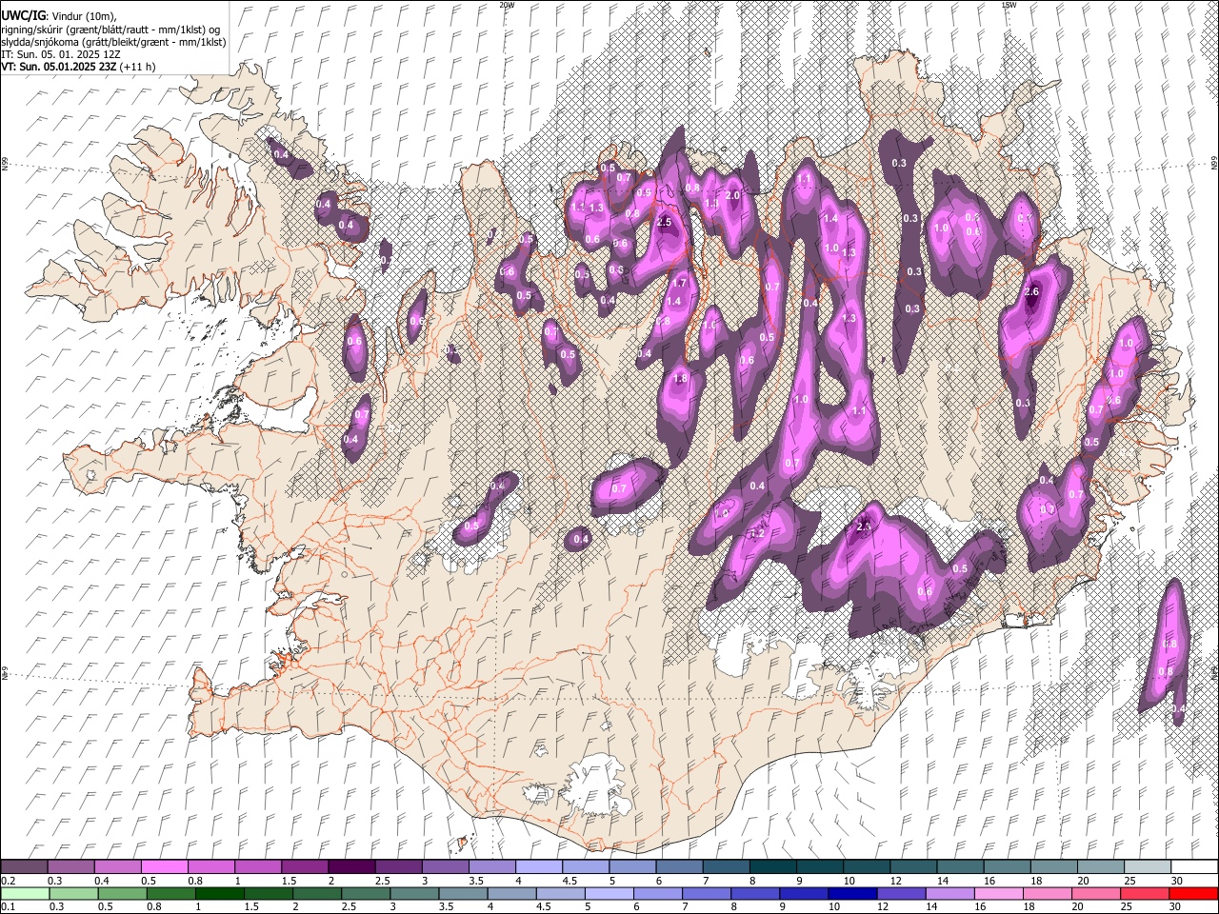This screenshot has height=914, width=1219.
Task: Select the dark teal swatch labeled 8
Action: 772,866
